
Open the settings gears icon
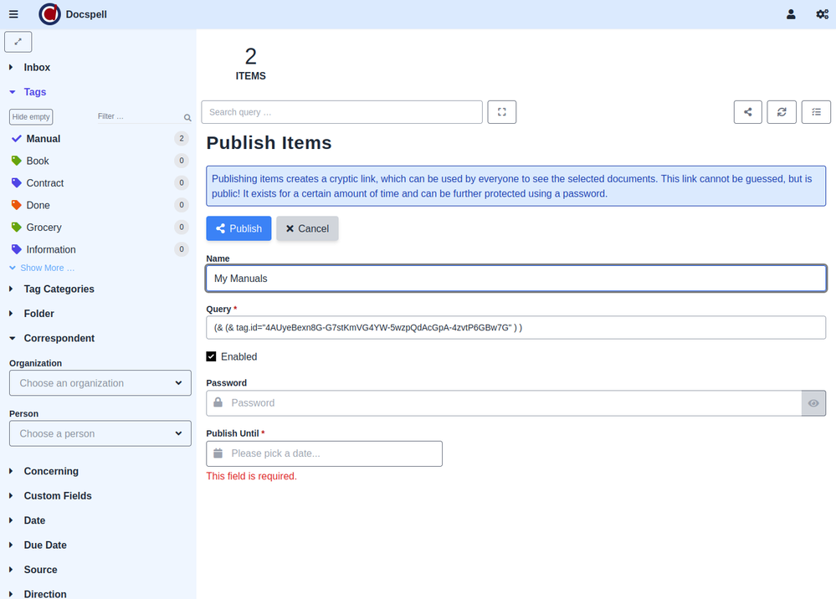click(x=822, y=14)
